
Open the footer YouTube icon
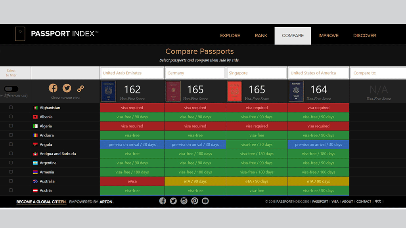[x=205, y=201]
